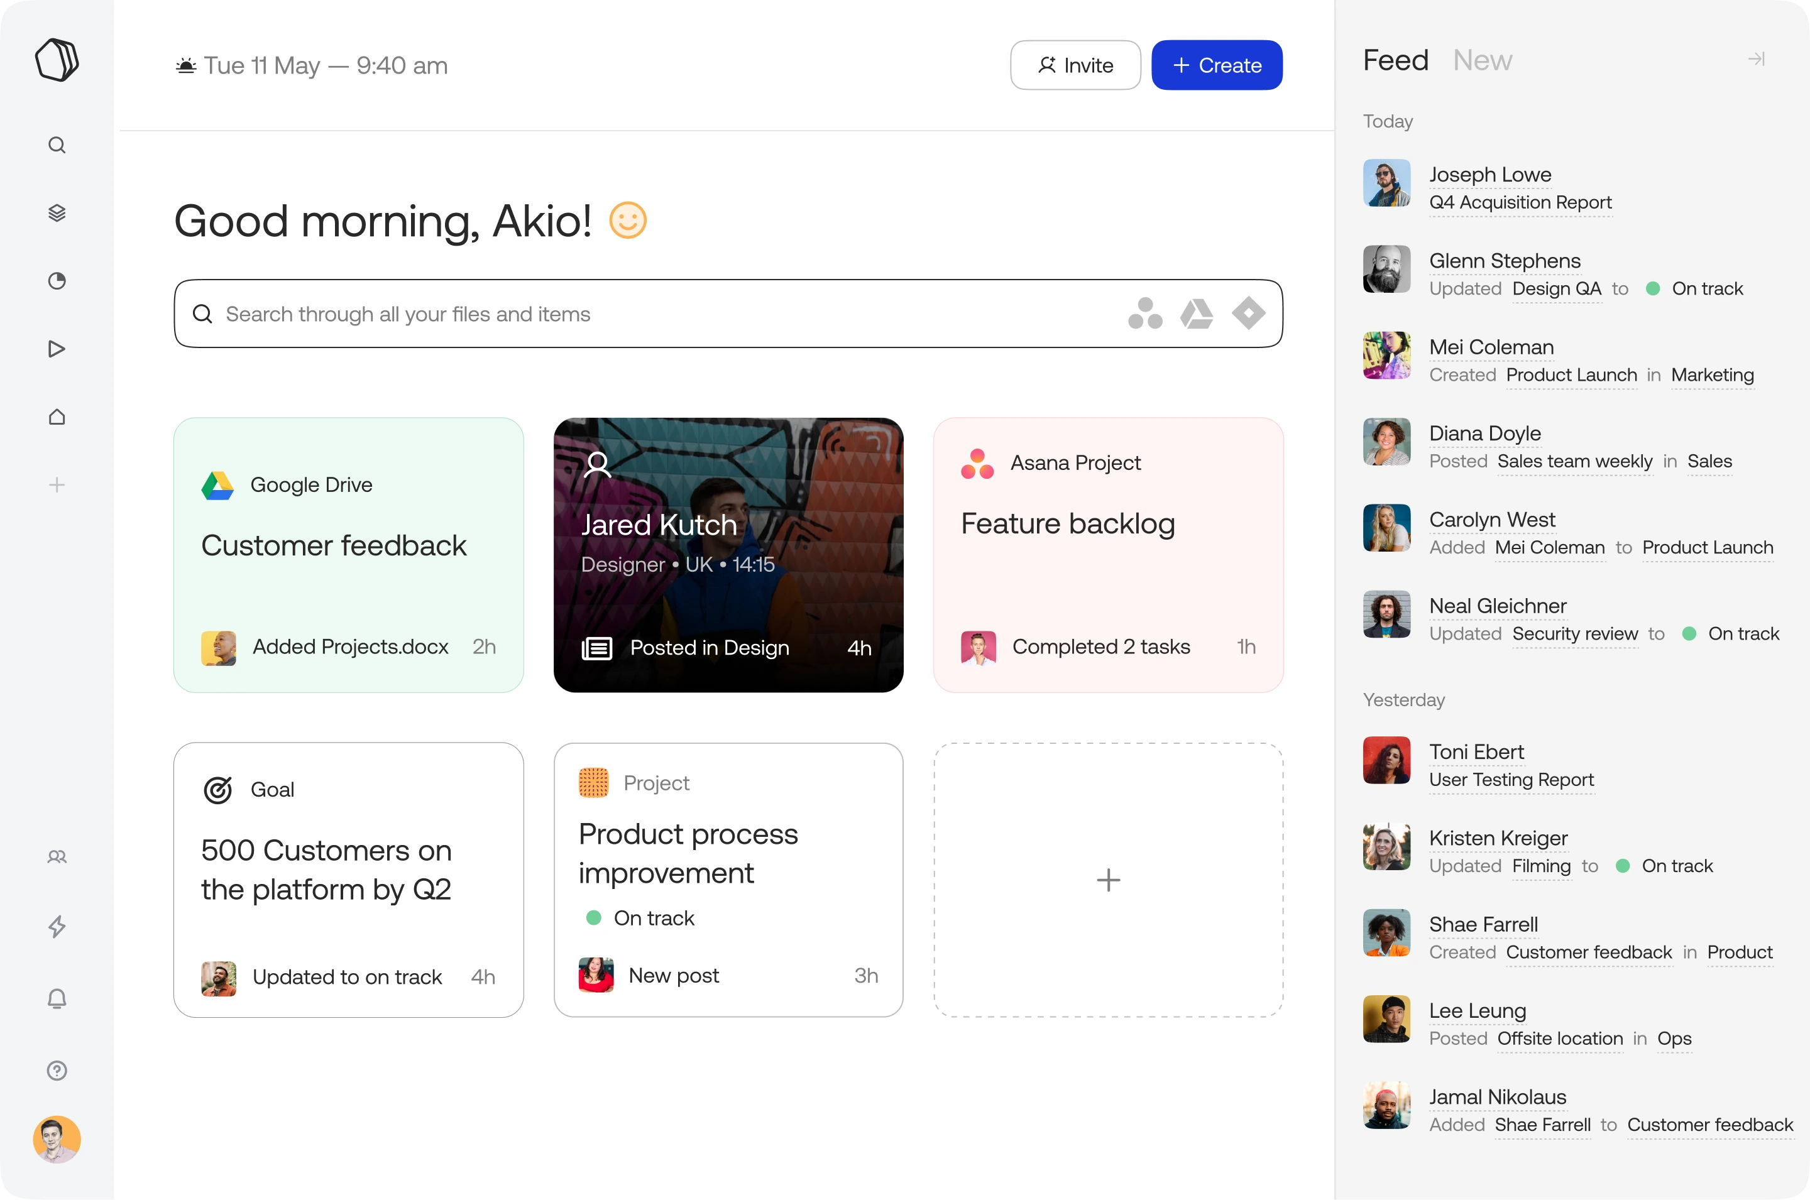This screenshot has width=1810, height=1200.
Task: Filter search by Google Drive icon
Action: pyautogui.click(x=1197, y=314)
